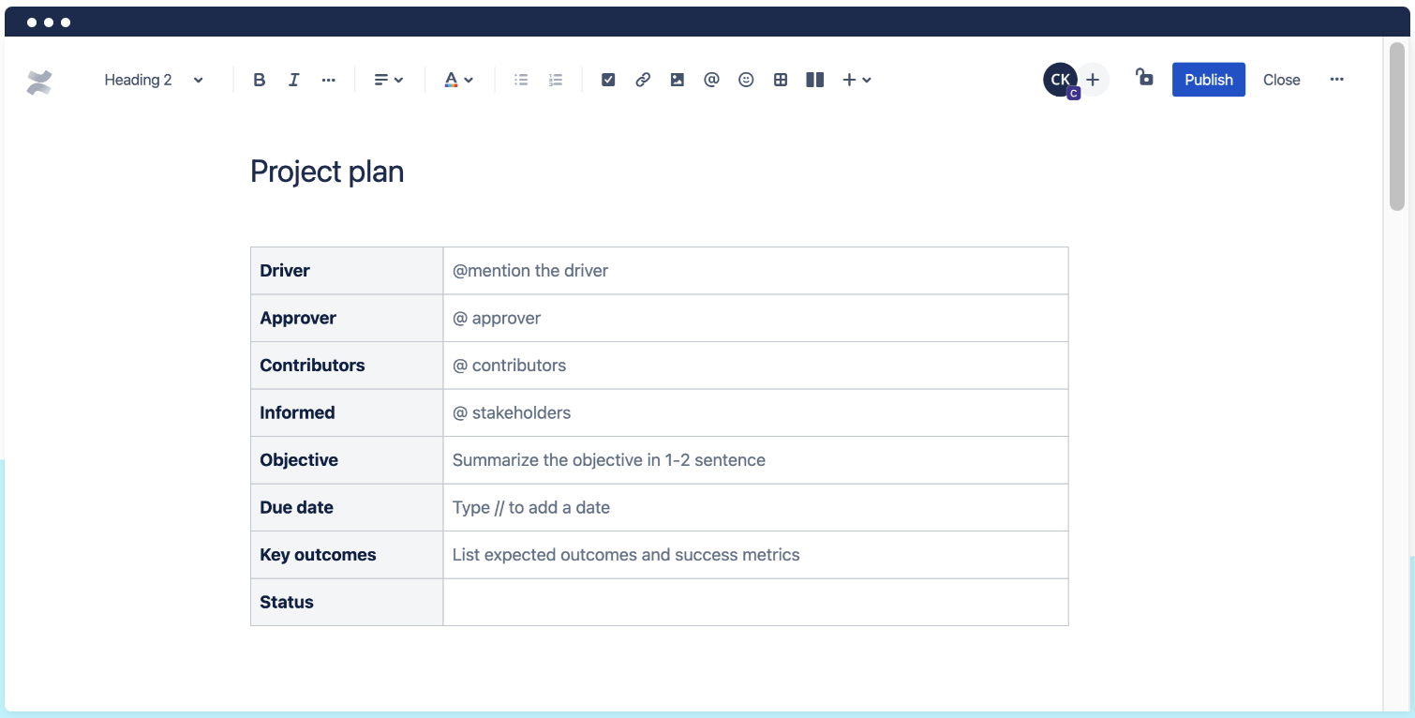This screenshot has width=1415, height=718.
Task: Close the page editor
Action: [1282, 80]
